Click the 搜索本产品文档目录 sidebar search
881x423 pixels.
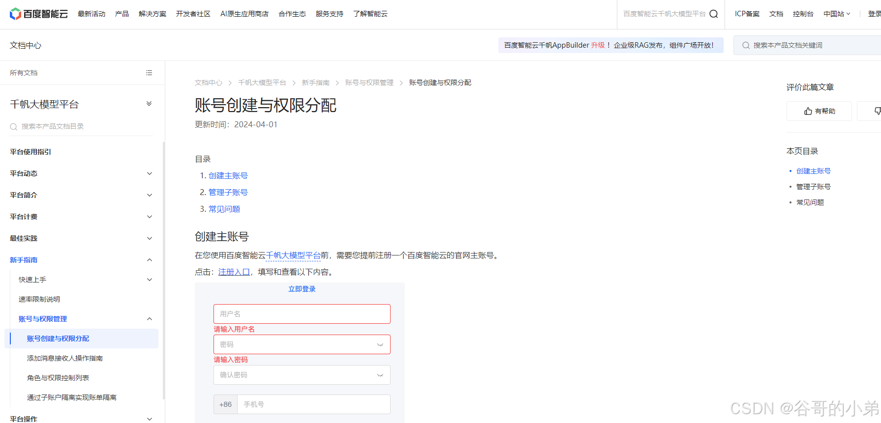pos(82,126)
